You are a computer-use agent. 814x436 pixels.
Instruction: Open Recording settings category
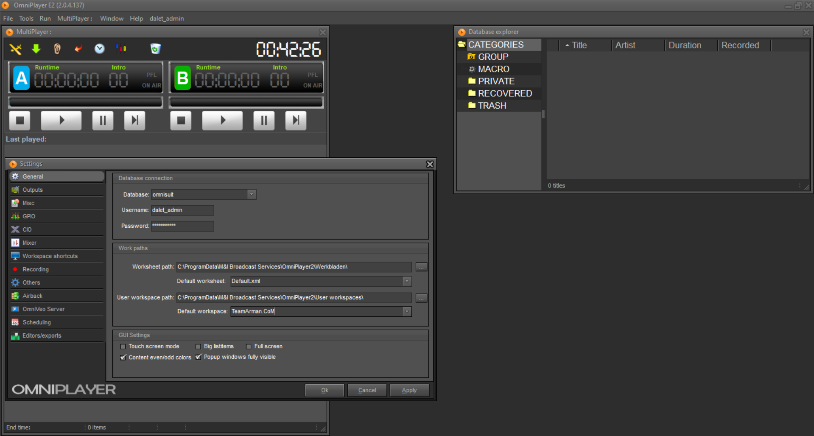click(57, 269)
